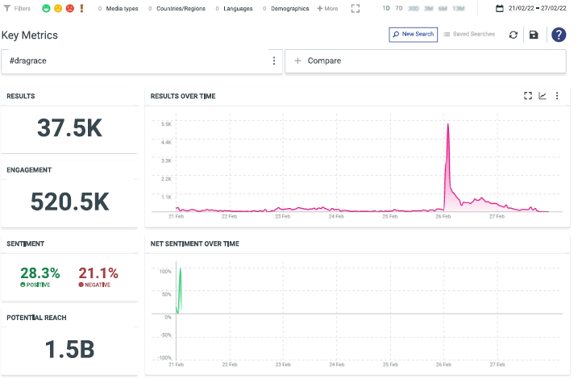Click More to add filters

(328, 9)
